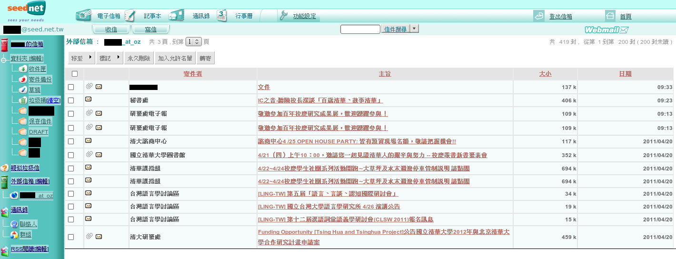Click the 電子信箱 mailbox icon
The image size is (676, 259).
point(84,15)
